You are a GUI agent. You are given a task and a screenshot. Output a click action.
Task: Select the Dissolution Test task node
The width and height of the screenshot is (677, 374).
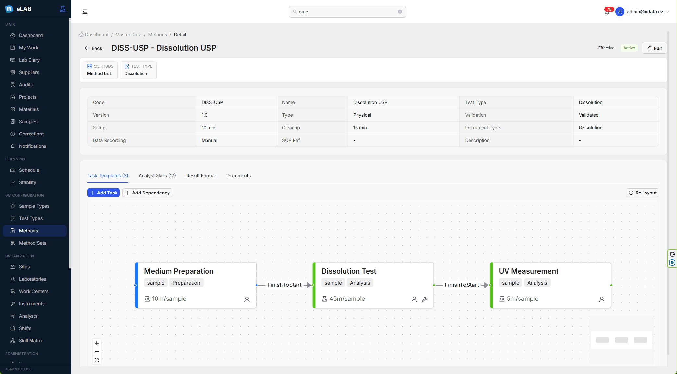tap(373, 285)
